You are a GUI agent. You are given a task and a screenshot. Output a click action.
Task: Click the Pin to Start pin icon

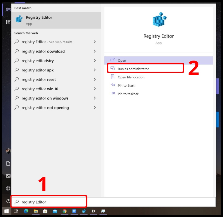click(x=113, y=85)
